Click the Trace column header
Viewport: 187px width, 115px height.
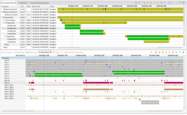point(53,6)
